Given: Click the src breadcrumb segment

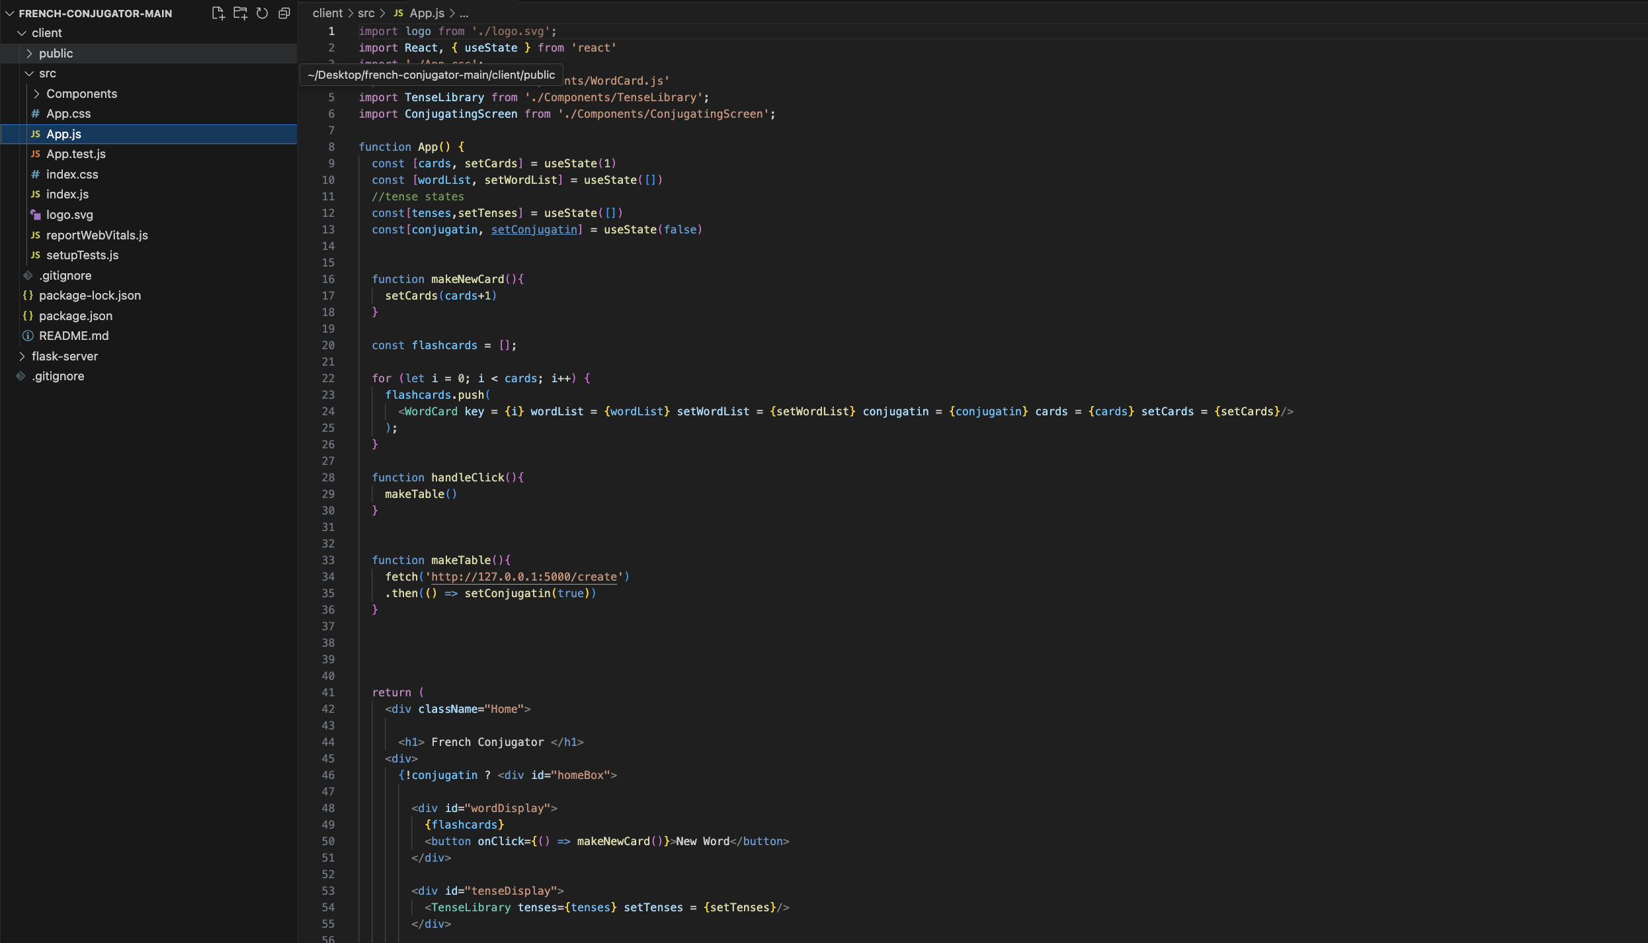Looking at the screenshot, I should pyautogui.click(x=366, y=13).
